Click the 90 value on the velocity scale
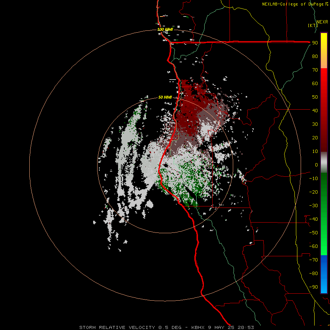This screenshot has width=330, height=330. pyautogui.click(x=315, y=43)
